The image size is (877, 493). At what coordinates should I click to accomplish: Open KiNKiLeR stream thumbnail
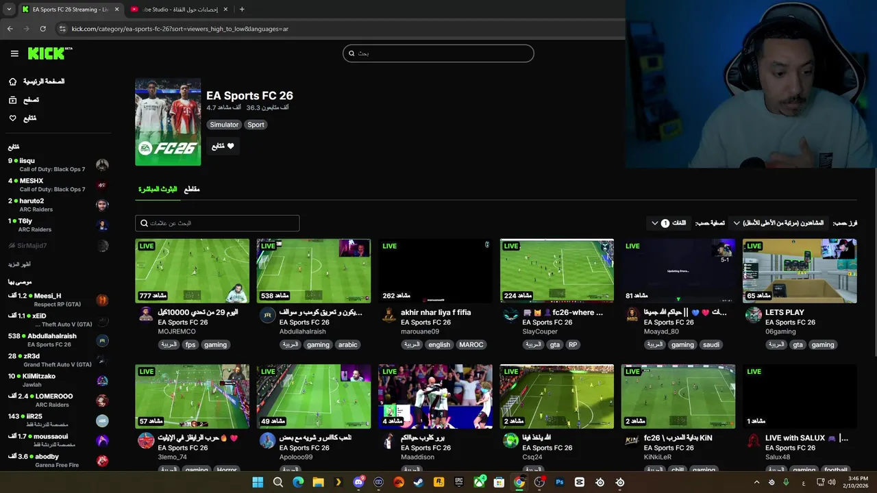tap(678, 396)
